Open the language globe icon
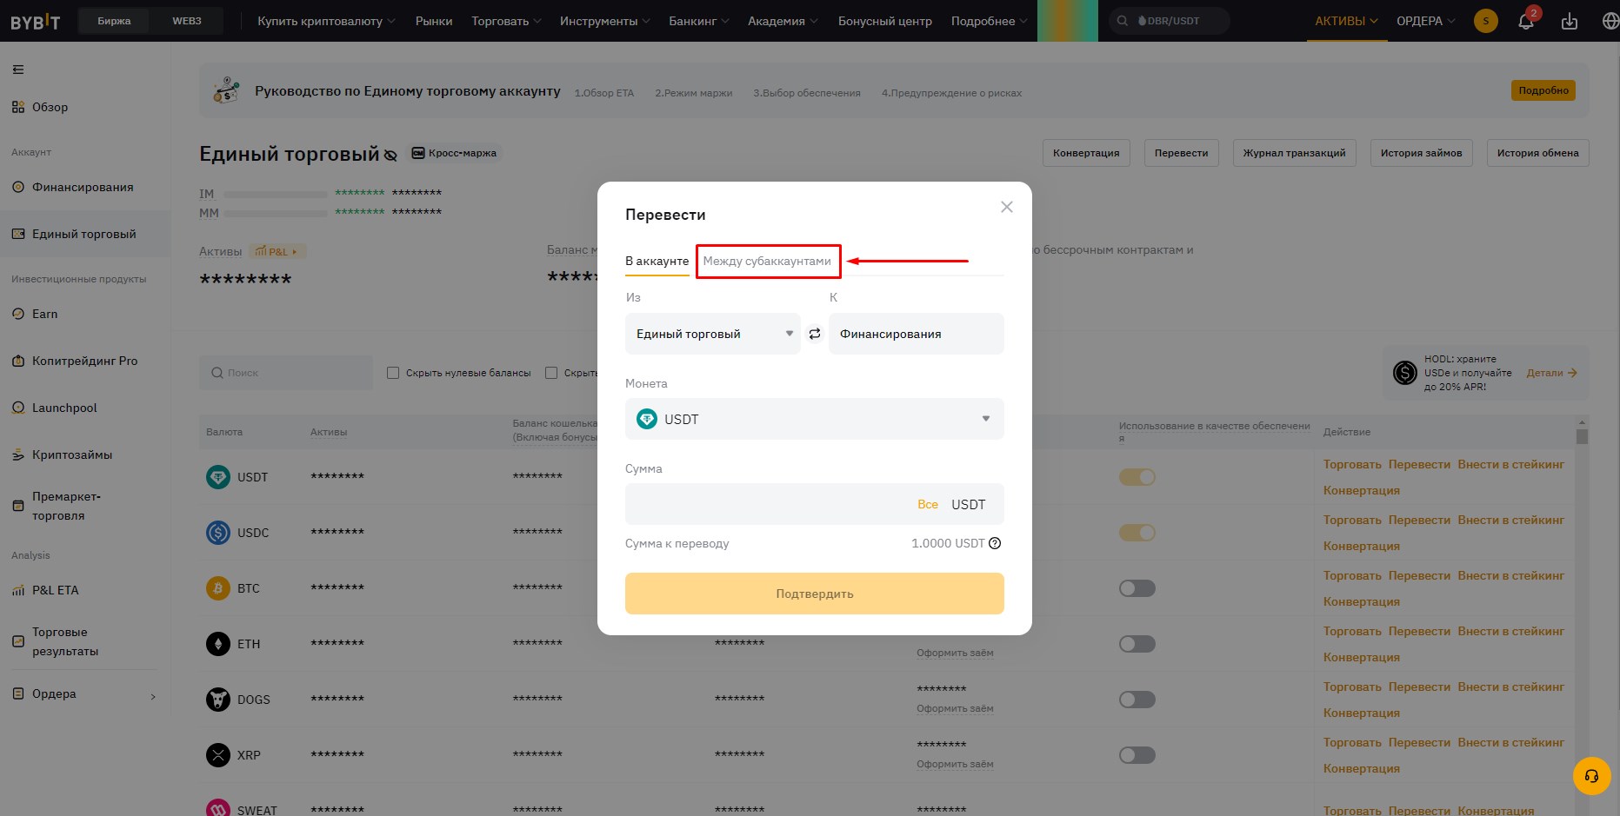1620x816 pixels. tap(1610, 21)
